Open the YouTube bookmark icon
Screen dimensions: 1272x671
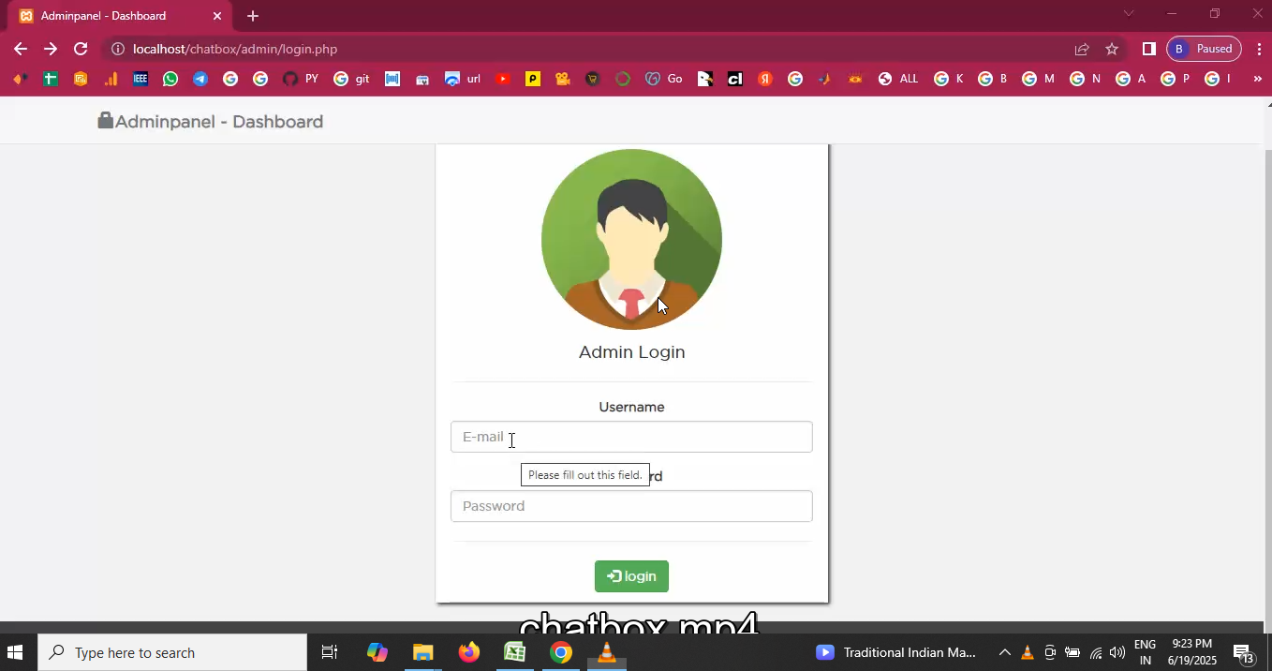coord(503,79)
